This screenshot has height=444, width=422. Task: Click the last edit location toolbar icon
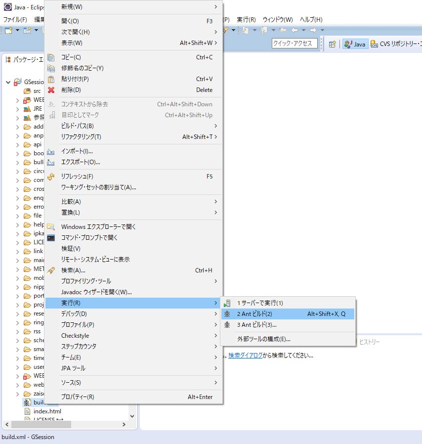click(x=282, y=30)
